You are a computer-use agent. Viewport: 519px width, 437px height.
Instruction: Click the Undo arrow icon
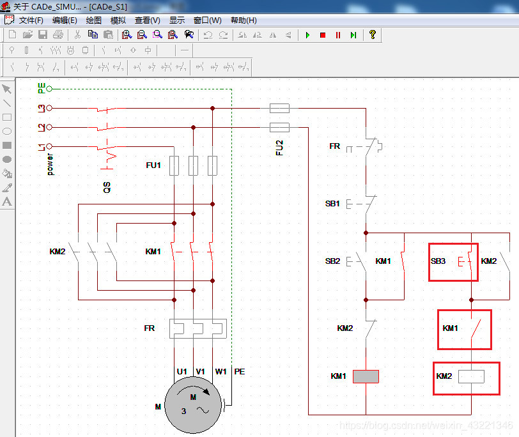point(208,35)
